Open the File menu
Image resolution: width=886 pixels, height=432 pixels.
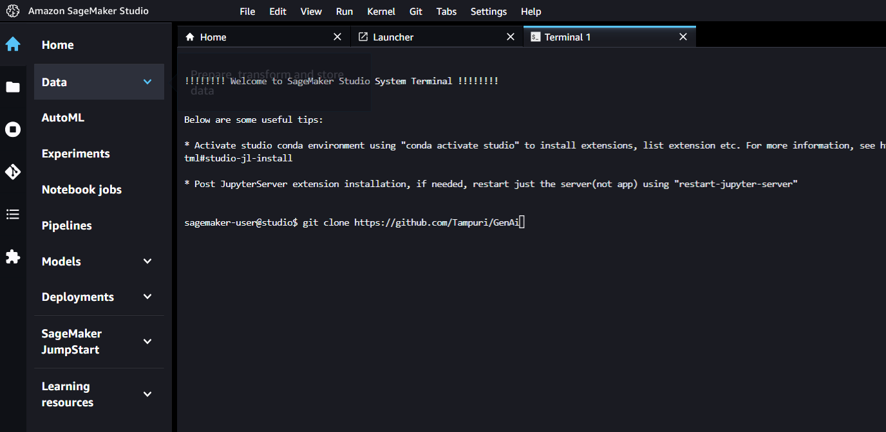[x=247, y=12]
